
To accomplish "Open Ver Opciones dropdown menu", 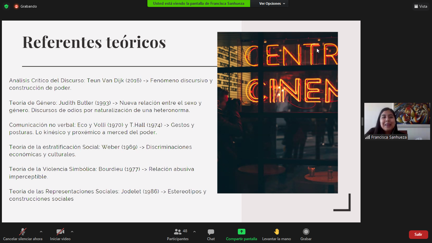I will click(x=272, y=3).
